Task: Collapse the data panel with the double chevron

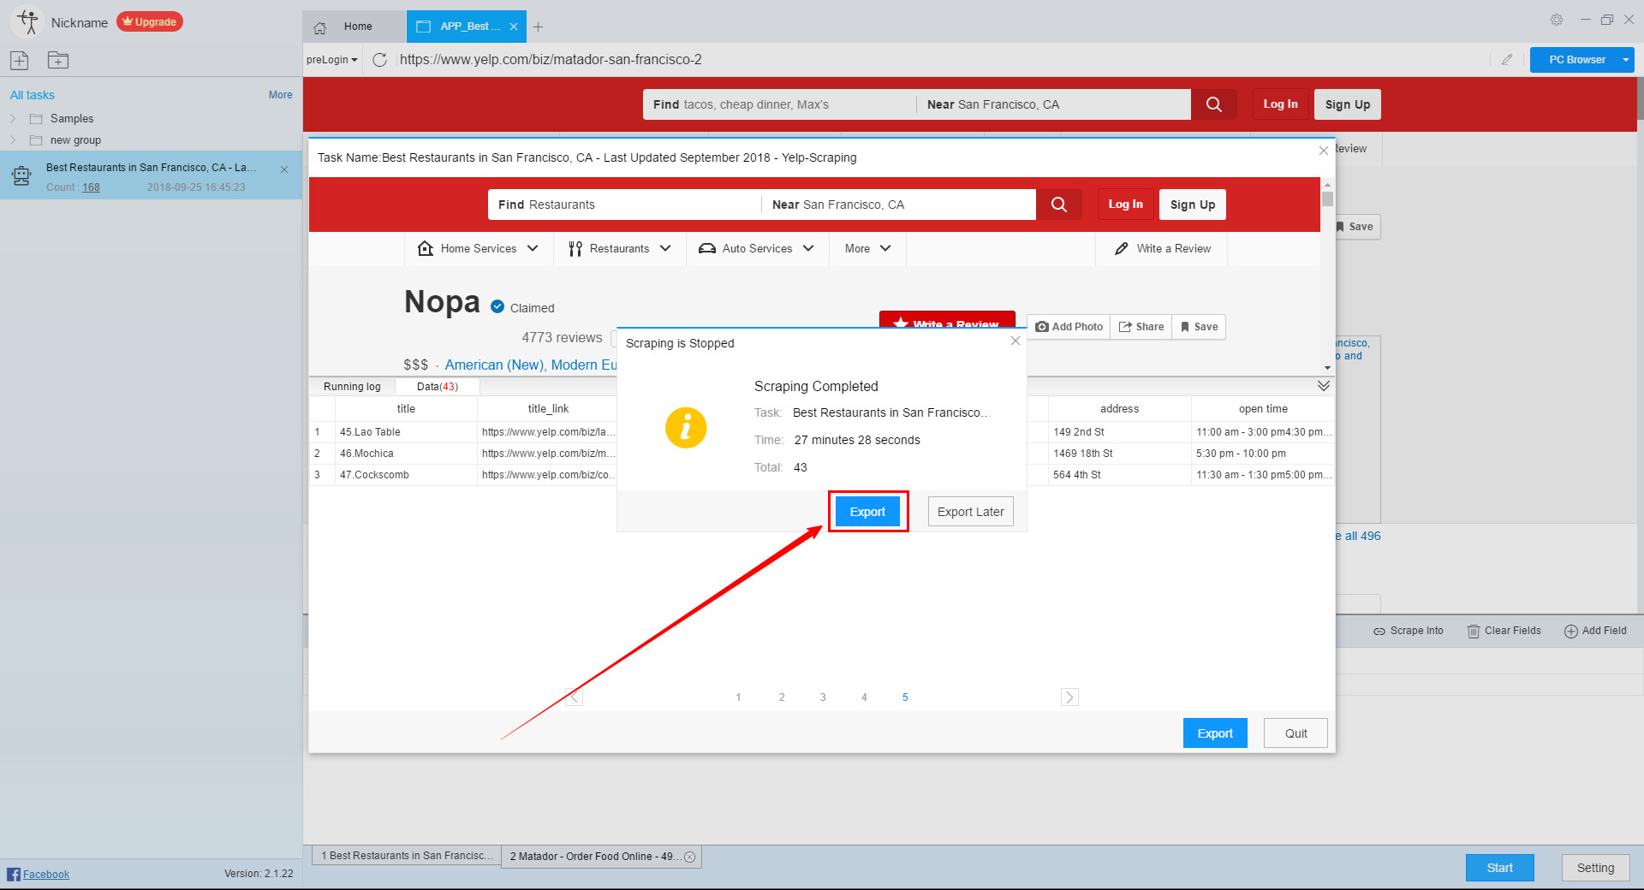Action: point(1323,386)
